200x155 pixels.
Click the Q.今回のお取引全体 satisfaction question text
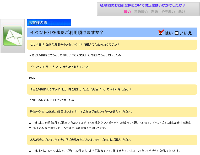(x=143, y=5)
